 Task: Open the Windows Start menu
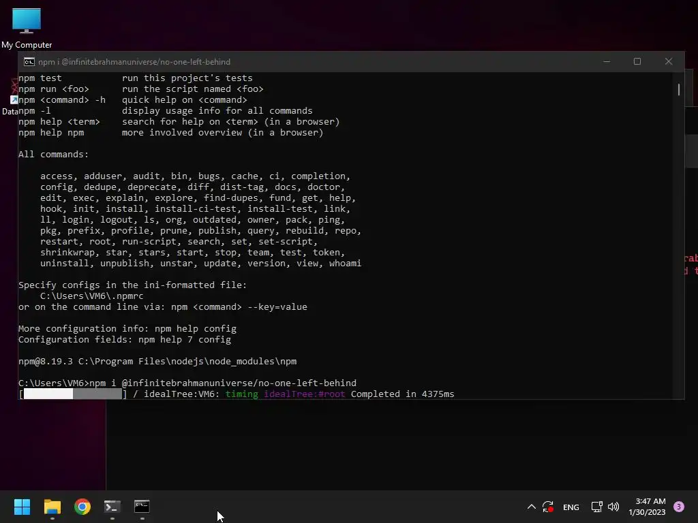click(22, 507)
